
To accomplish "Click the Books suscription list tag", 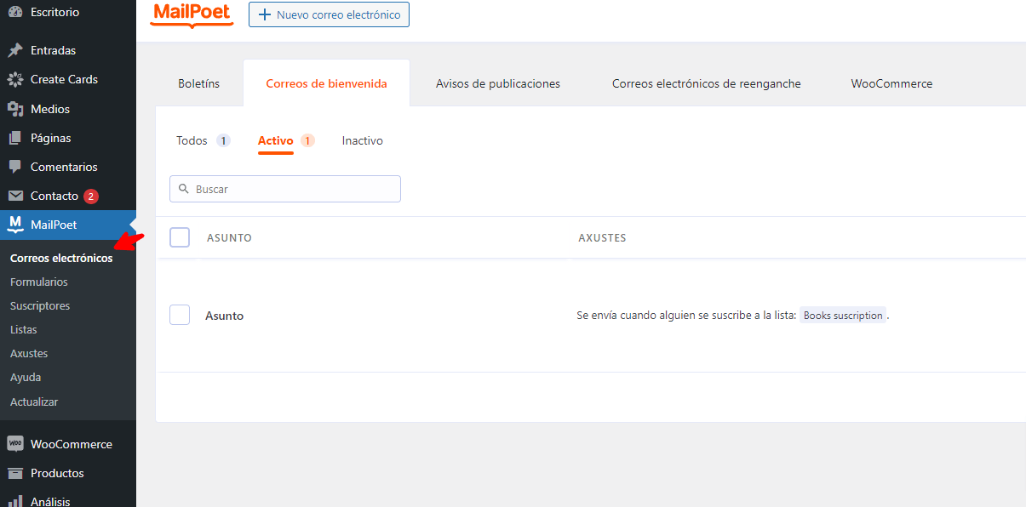I will point(843,315).
